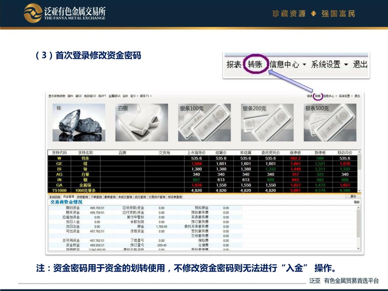Switch to the 下单查询 tab

tap(96, 197)
